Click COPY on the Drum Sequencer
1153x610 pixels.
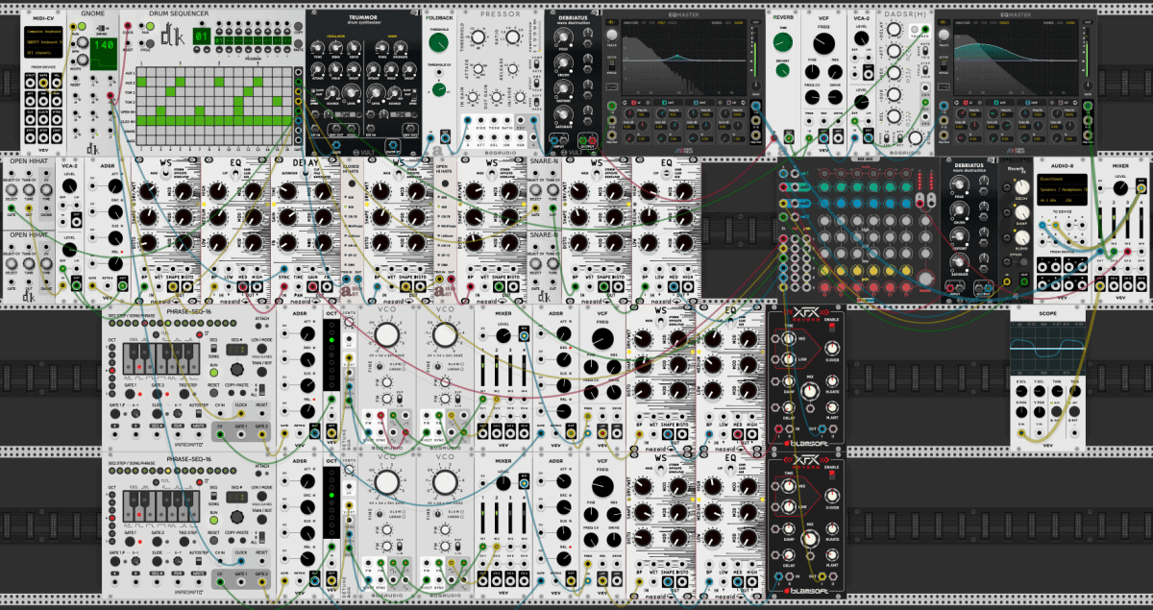coord(299,27)
